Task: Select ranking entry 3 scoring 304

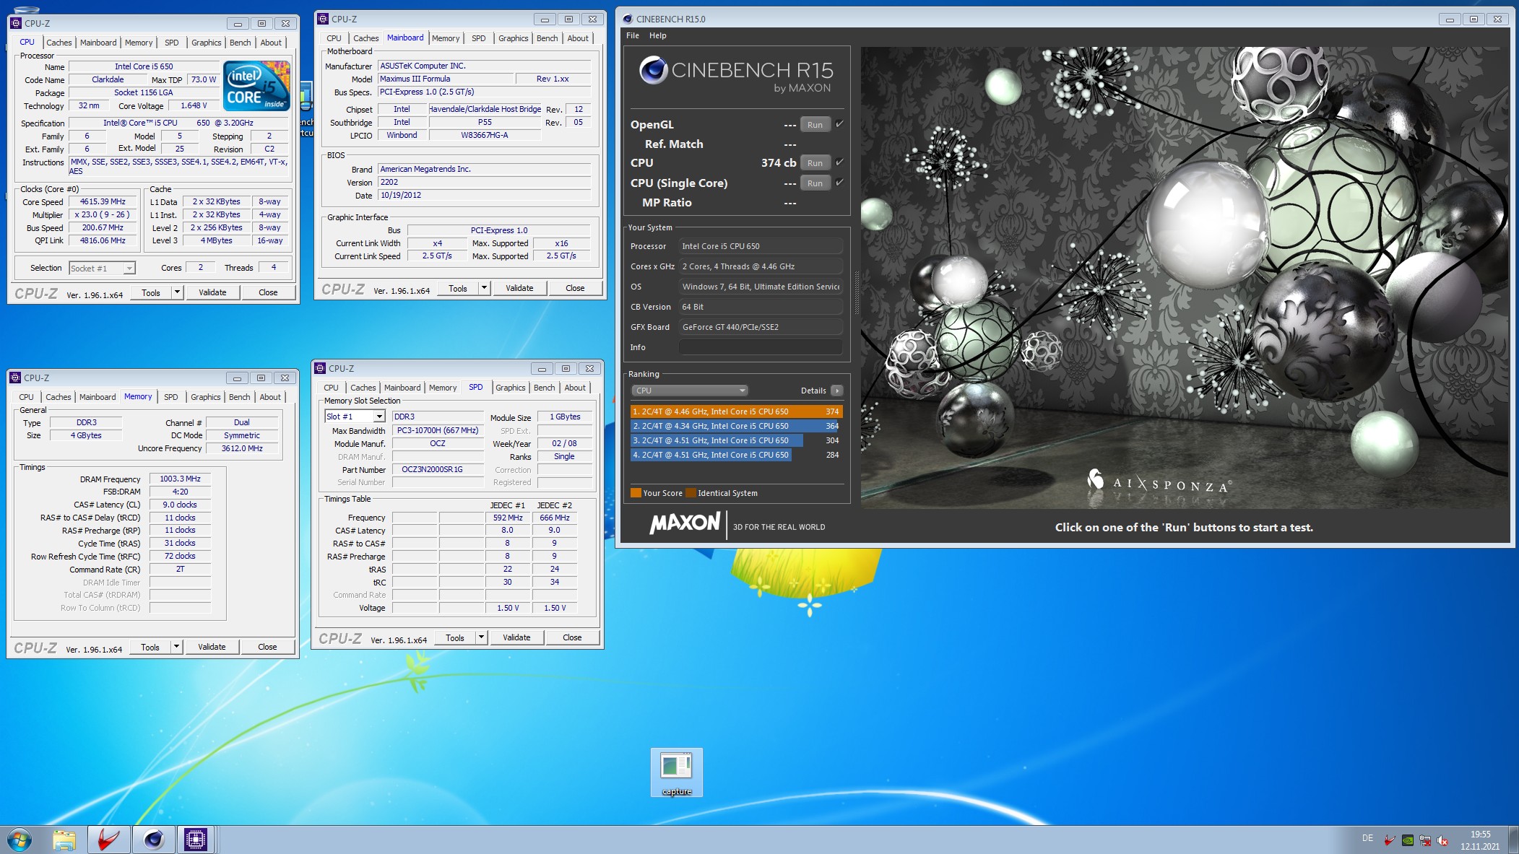Action: pos(736,440)
